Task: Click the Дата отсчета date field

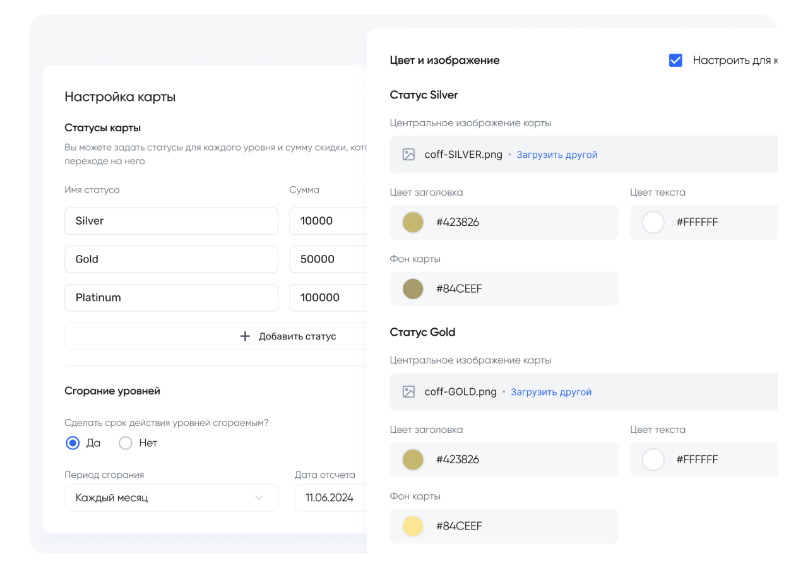Action: pyautogui.click(x=331, y=498)
